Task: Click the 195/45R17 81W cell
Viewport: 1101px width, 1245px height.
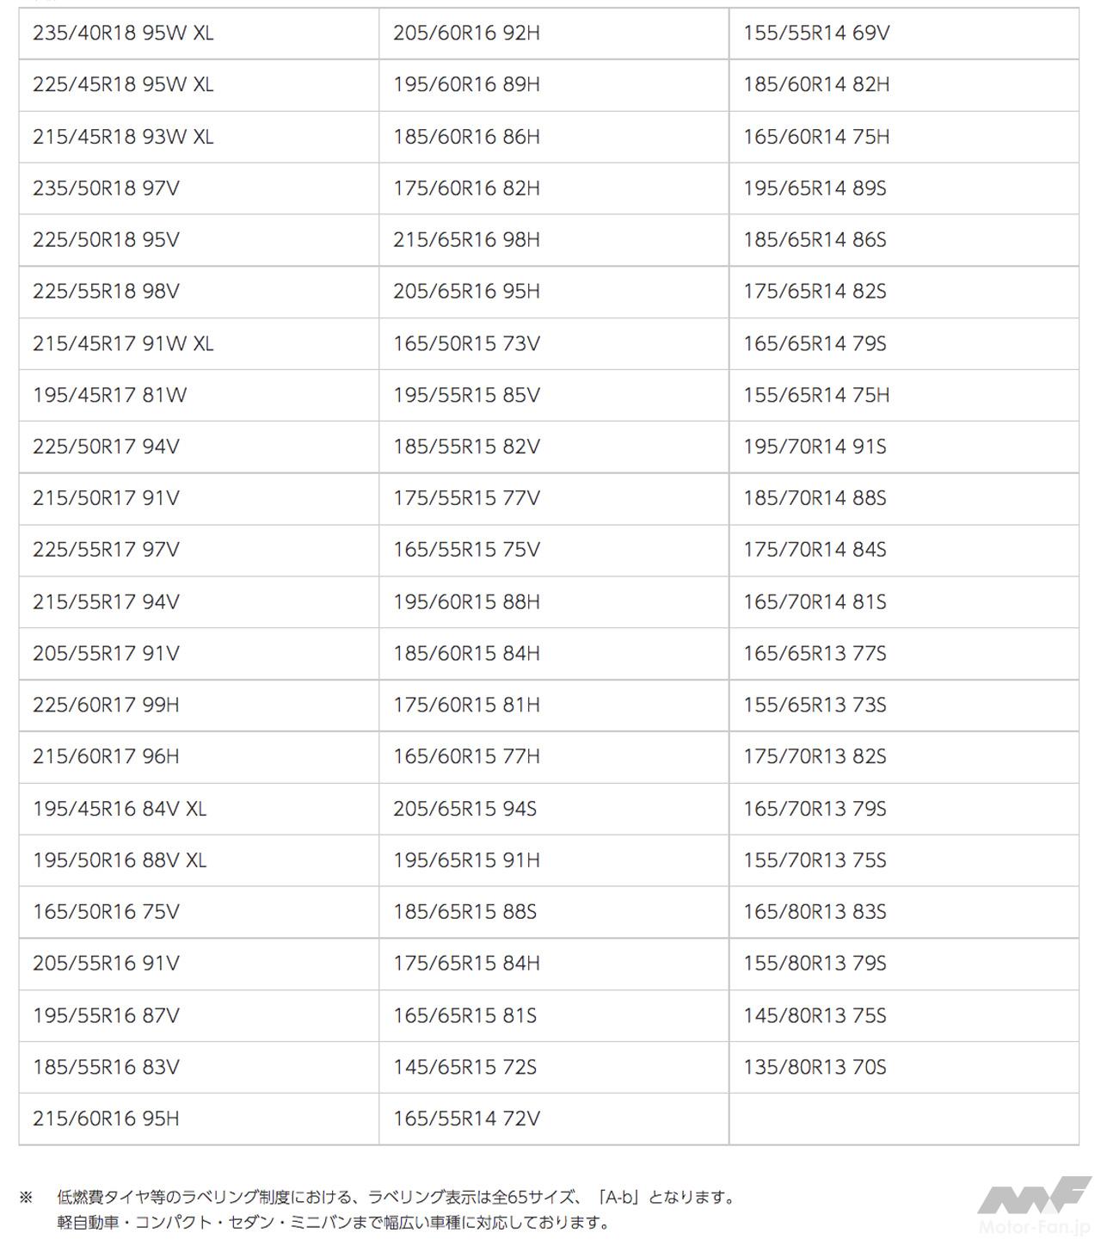Action: click(x=109, y=396)
